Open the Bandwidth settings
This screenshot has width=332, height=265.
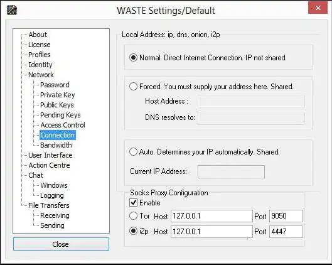[x=56, y=145]
